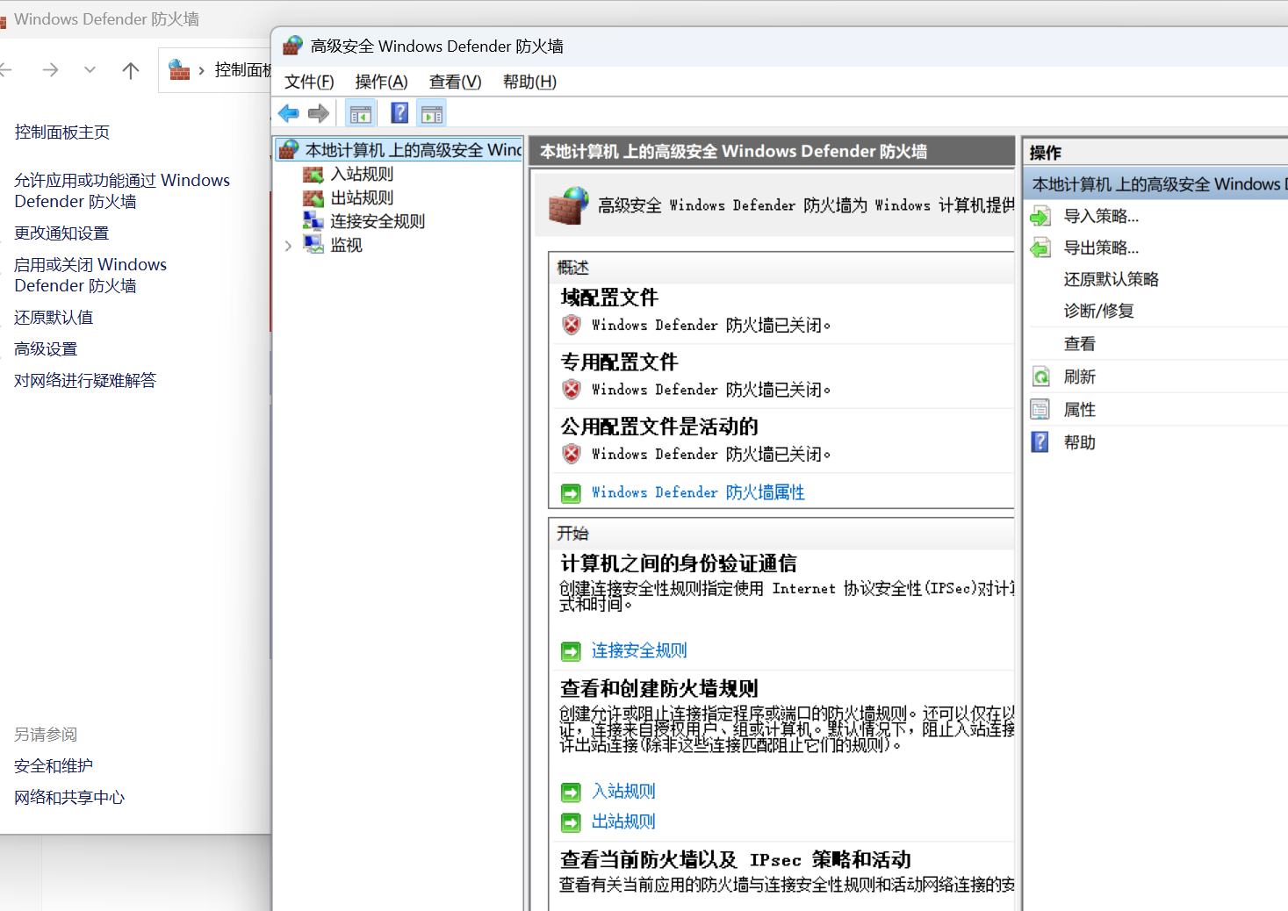1288x911 pixels.
Task: 点击操作窗格中的"导出策略"图标
Action: click(1040, 247)
